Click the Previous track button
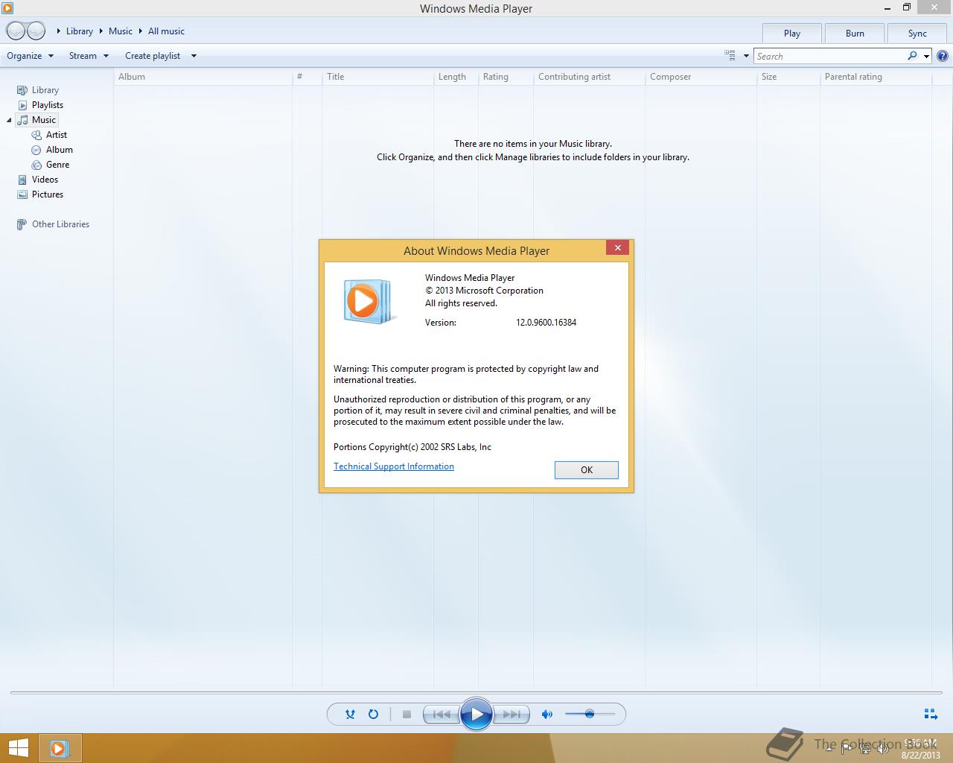 click(x=441, y=715)
